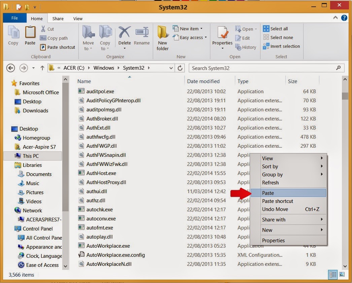
Task: Open the Sort by submenu
Action: pos(288,167)
